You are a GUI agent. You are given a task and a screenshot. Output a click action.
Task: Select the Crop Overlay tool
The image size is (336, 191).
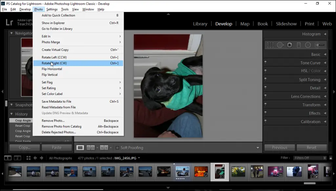tap(270, 45)
